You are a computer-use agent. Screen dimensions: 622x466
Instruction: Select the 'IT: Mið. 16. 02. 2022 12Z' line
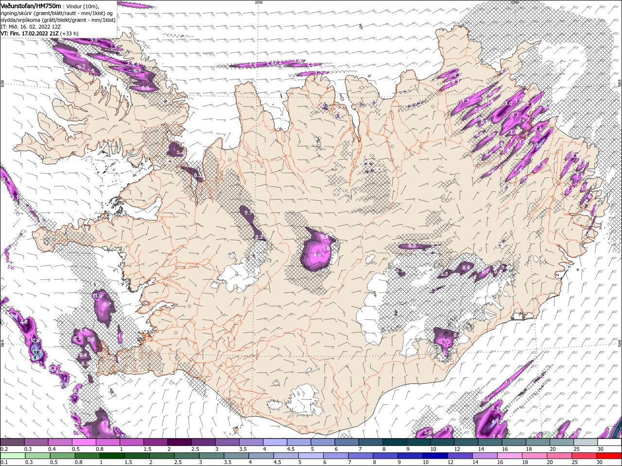click(x=31, y=27)
